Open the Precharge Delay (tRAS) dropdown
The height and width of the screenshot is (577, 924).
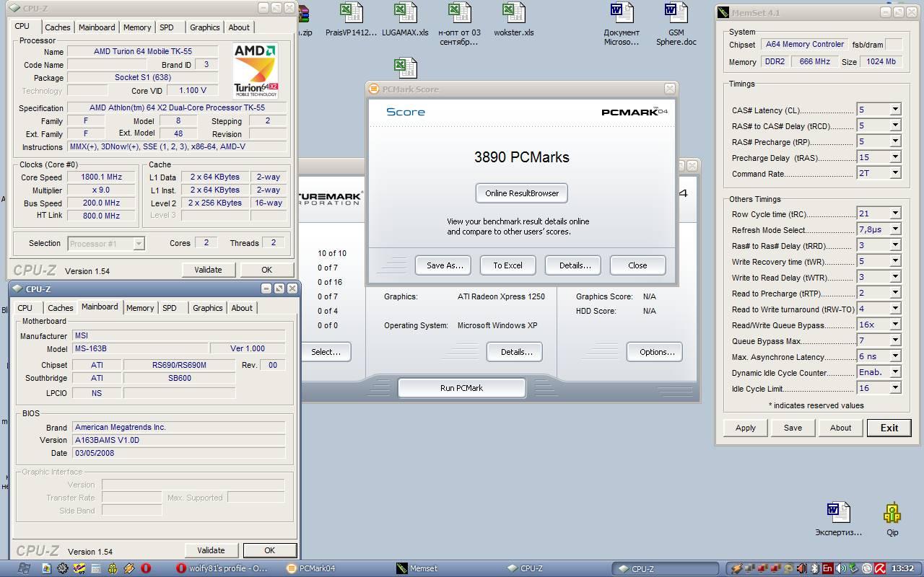(895, 157)
